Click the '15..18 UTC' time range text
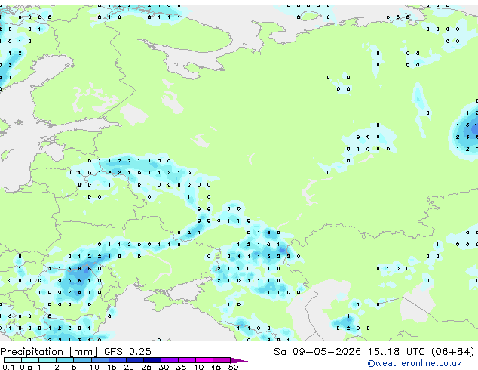Screen dimensions: 478x370 (396, 352)
